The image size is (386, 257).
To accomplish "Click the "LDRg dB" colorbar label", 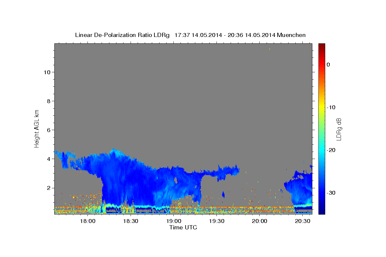I will pyautogui.click(x=339, y=129).
